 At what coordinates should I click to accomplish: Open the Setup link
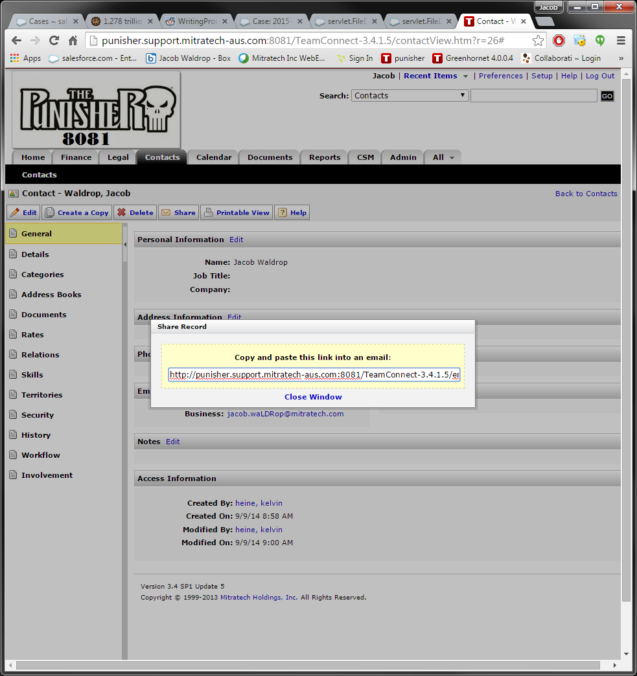(x=542, y=76)
